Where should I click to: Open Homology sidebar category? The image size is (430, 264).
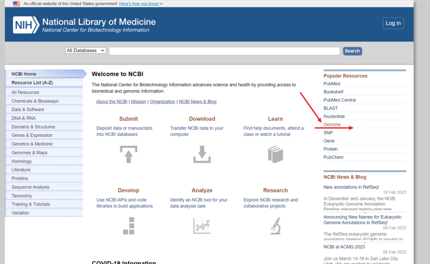pos(44,161)
